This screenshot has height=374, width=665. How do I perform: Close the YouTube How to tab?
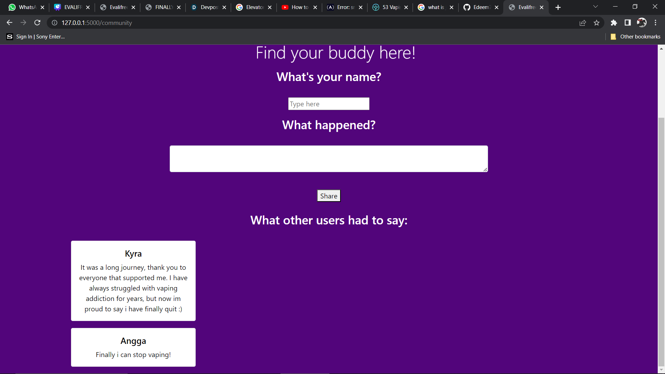click(x=315, y=7)
